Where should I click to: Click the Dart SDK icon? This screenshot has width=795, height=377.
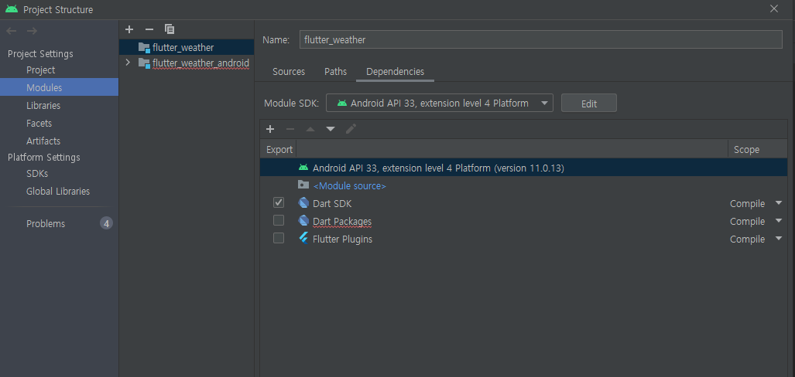[303, 203]
